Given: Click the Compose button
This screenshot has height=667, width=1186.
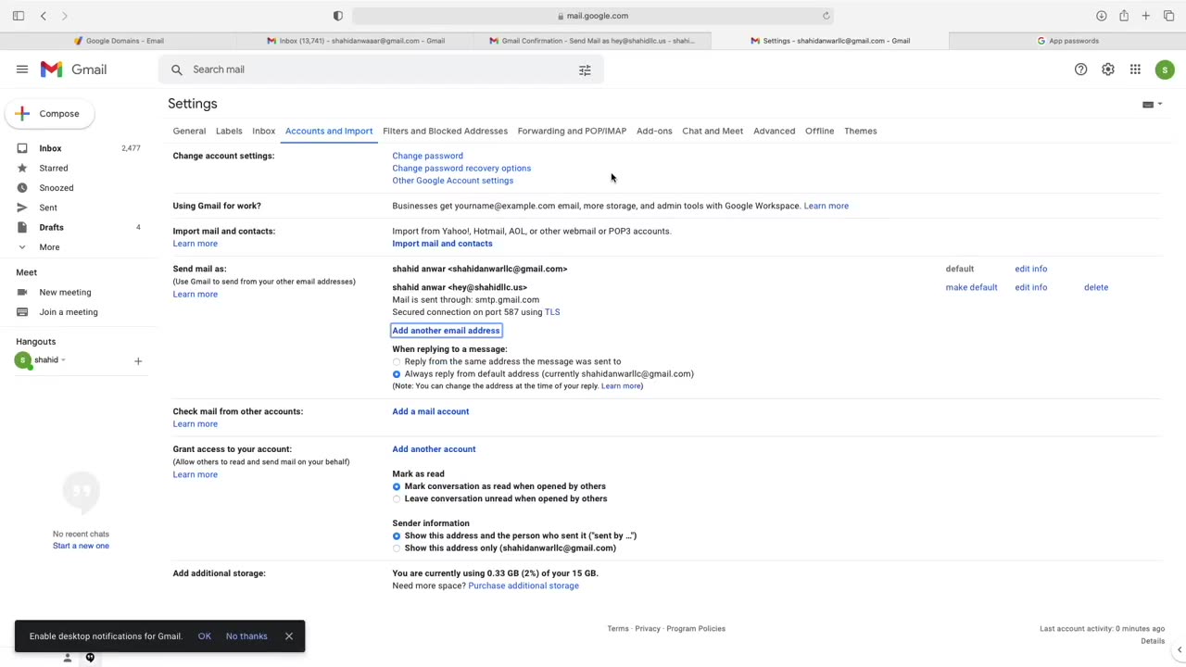Looking at the screenshot, I should (49, 114).
